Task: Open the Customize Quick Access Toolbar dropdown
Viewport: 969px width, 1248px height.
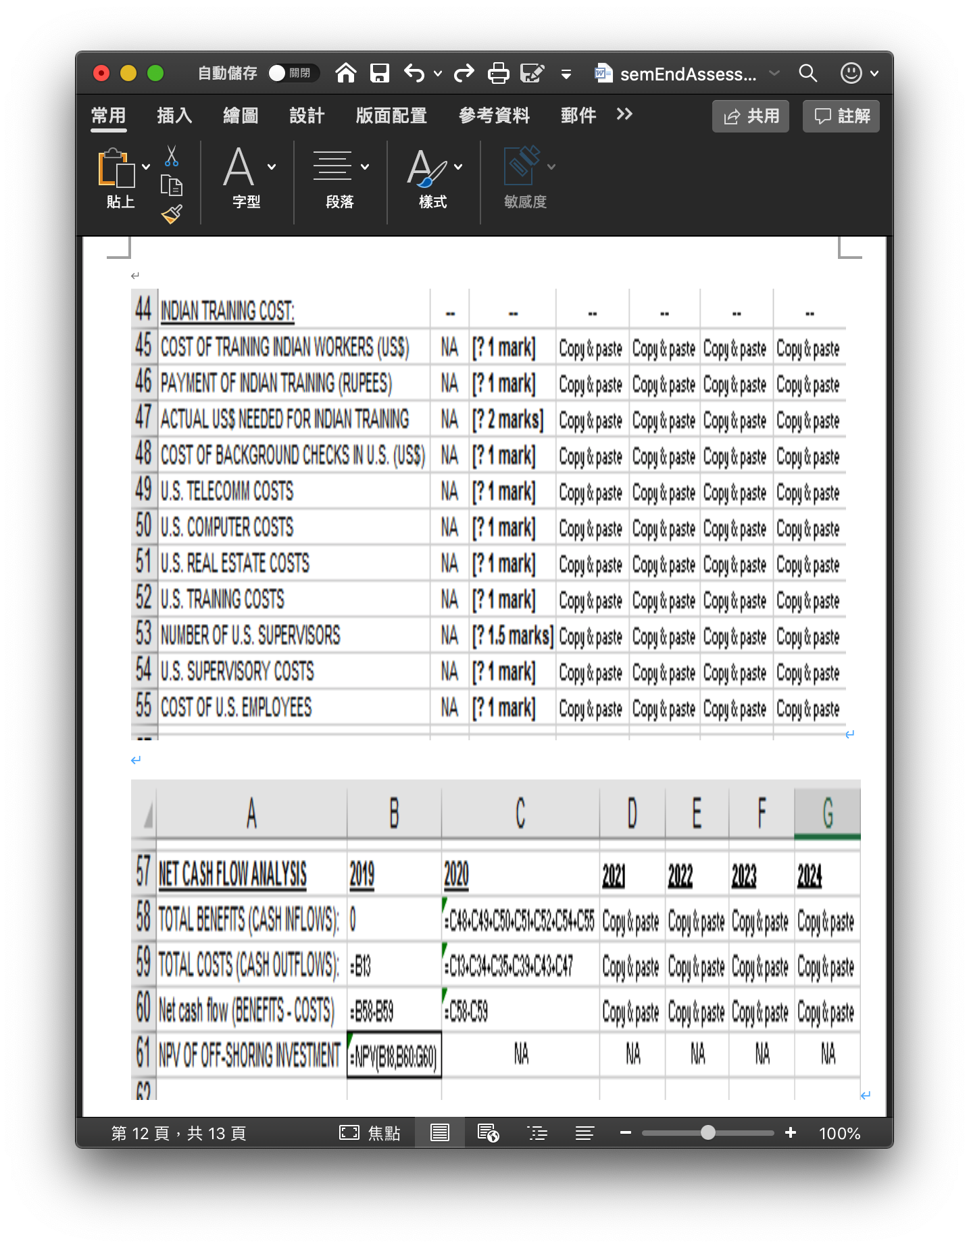Action: tap(566, 74)
